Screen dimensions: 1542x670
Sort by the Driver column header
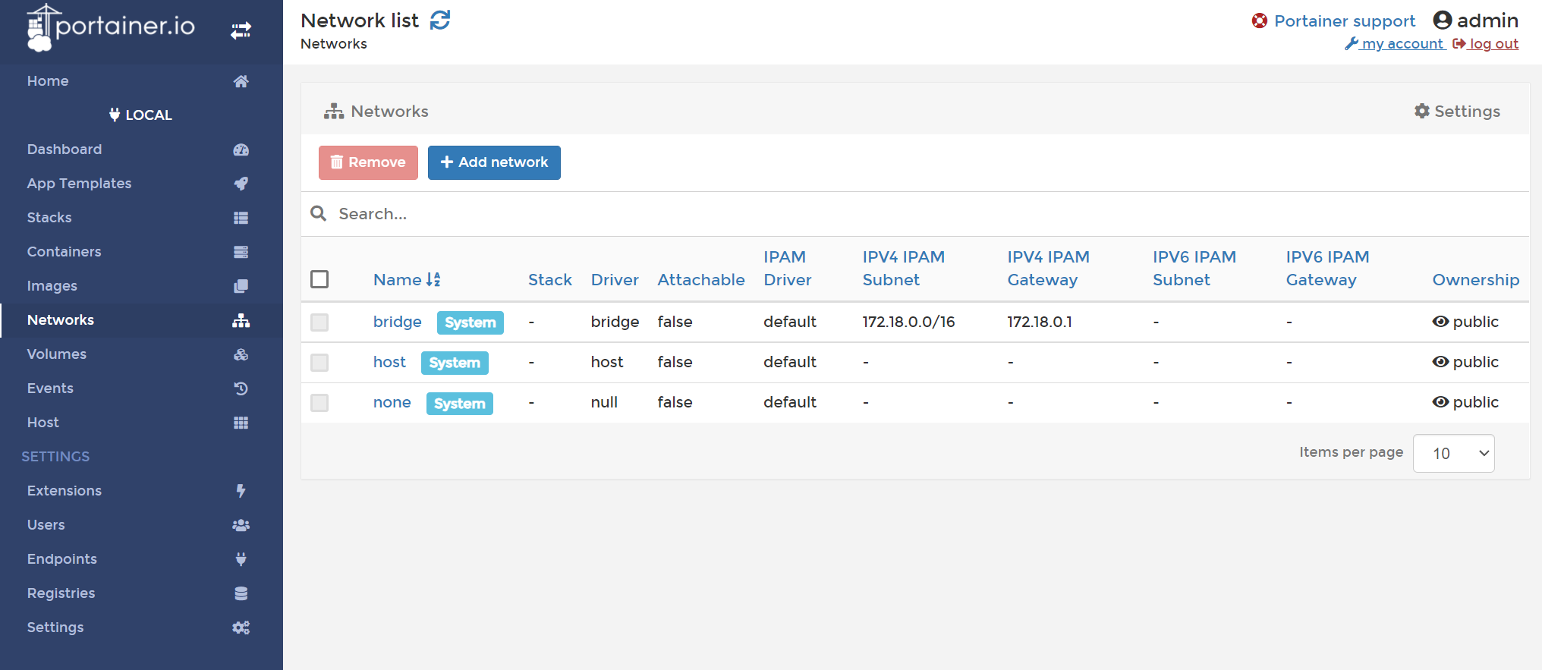tap(615, 279)
